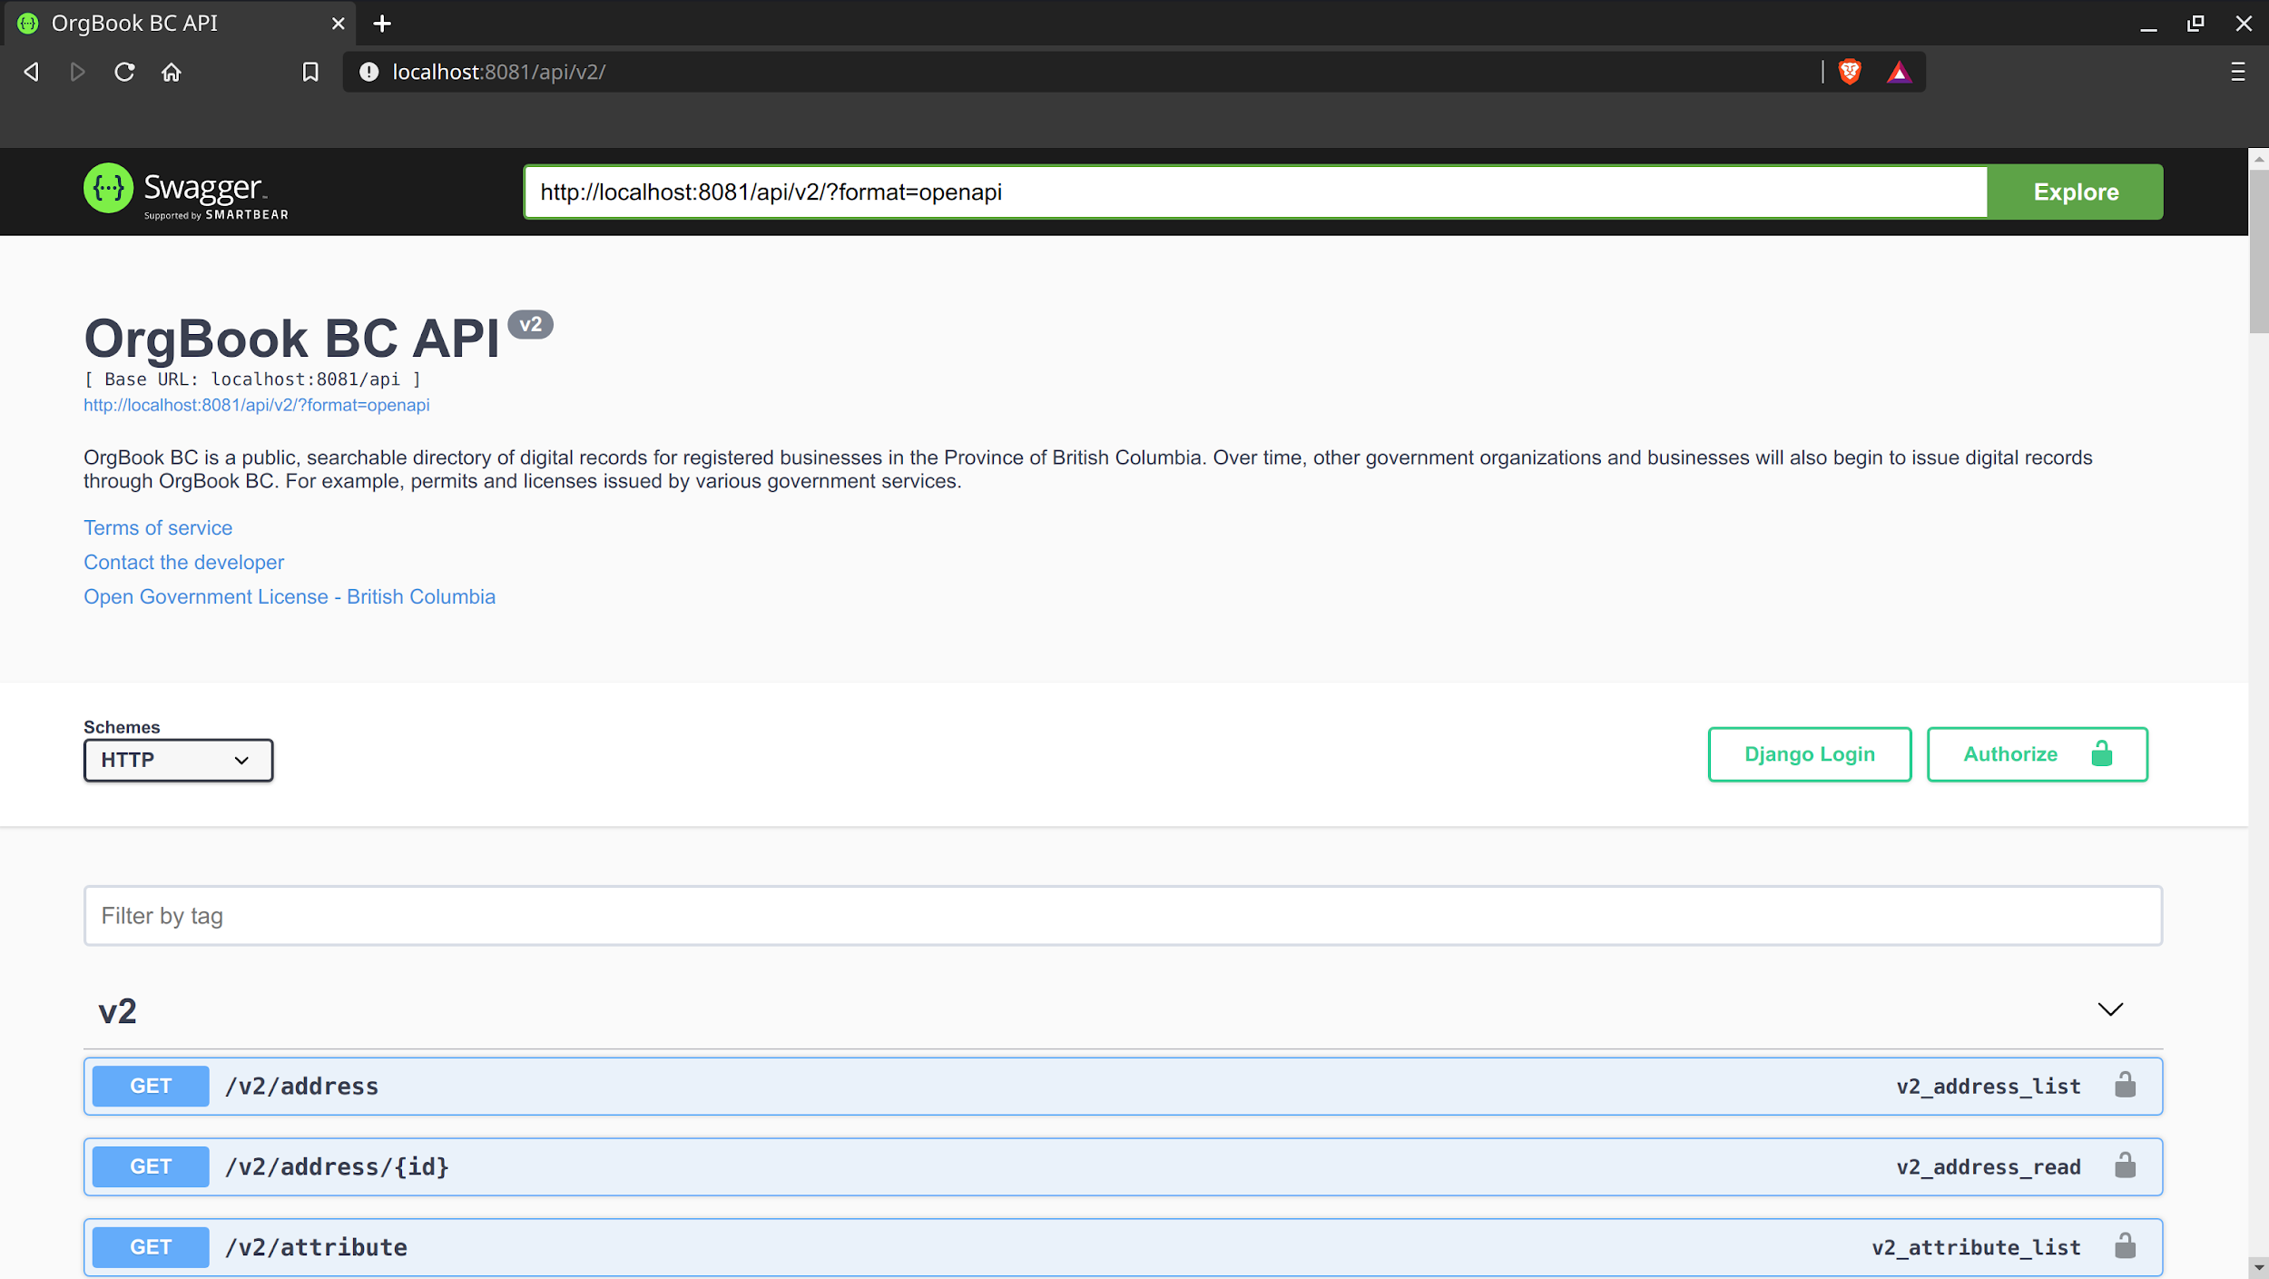This screenshot has height=1279, width=2269.
Task: Click the green Explore button
Action: click(2075, 192)
